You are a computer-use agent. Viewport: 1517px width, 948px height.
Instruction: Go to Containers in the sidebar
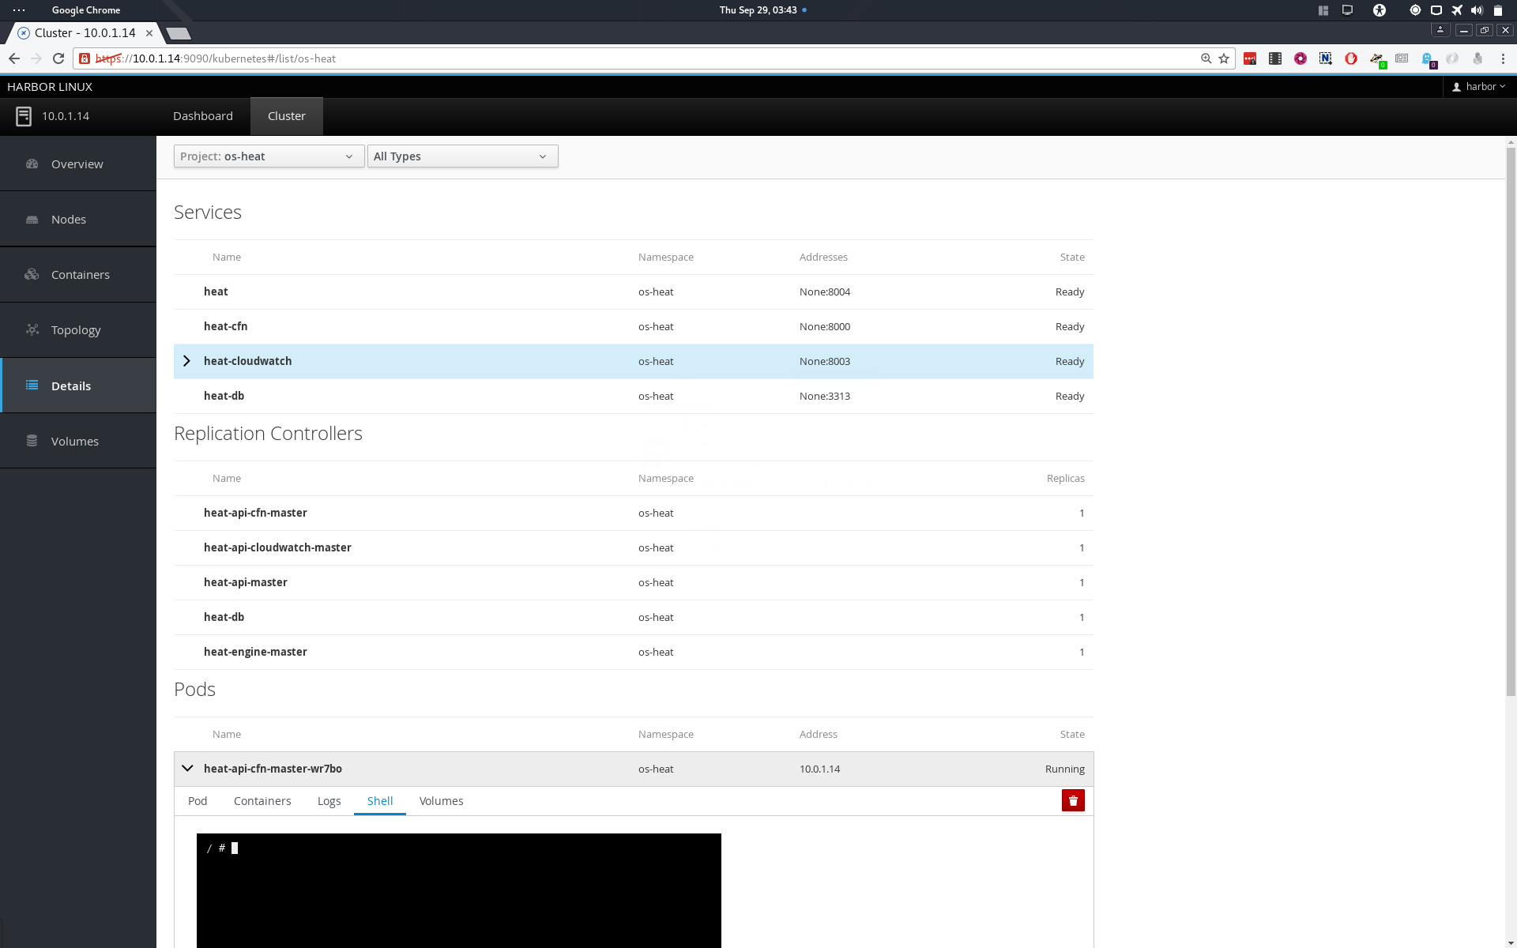pyautogui.click(x=80, y=275)
